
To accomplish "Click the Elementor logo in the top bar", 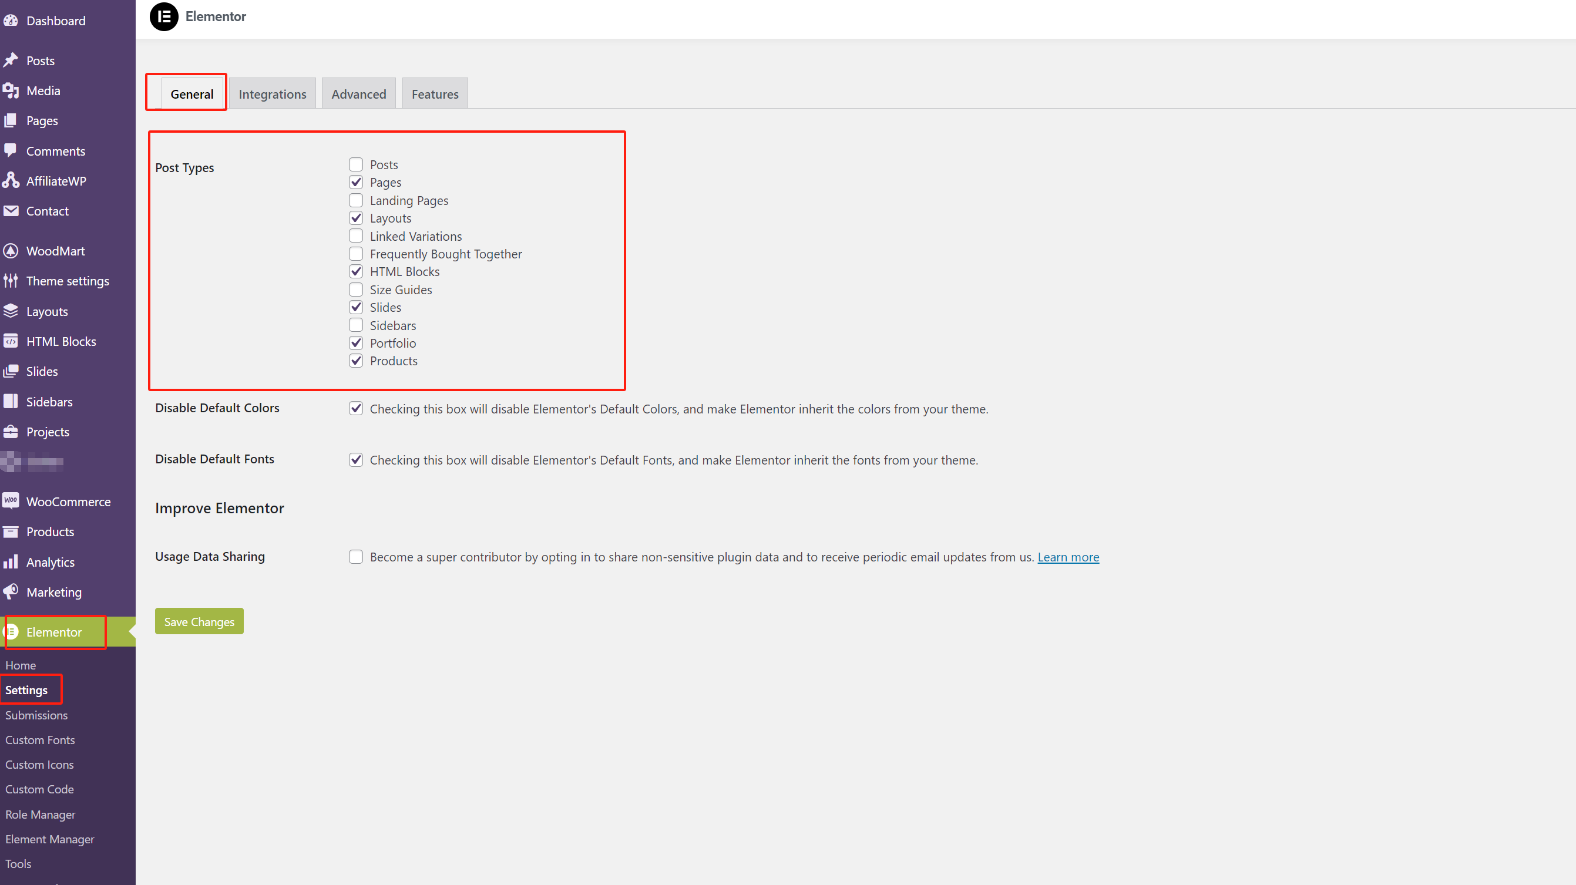I will (163, 17).
